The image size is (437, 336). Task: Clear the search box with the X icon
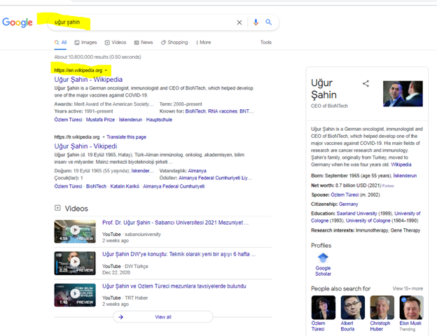tap(239, 22)
